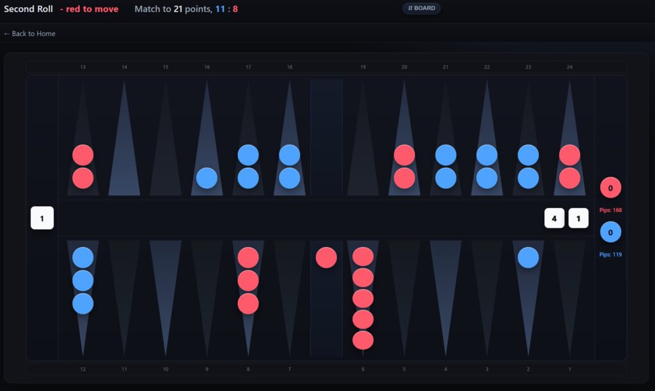
Task: Click the empty triangle at point 14
Action: click(124, 147)
